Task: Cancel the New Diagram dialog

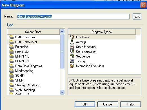Action: pyautogui.click(x=108, y=104)
